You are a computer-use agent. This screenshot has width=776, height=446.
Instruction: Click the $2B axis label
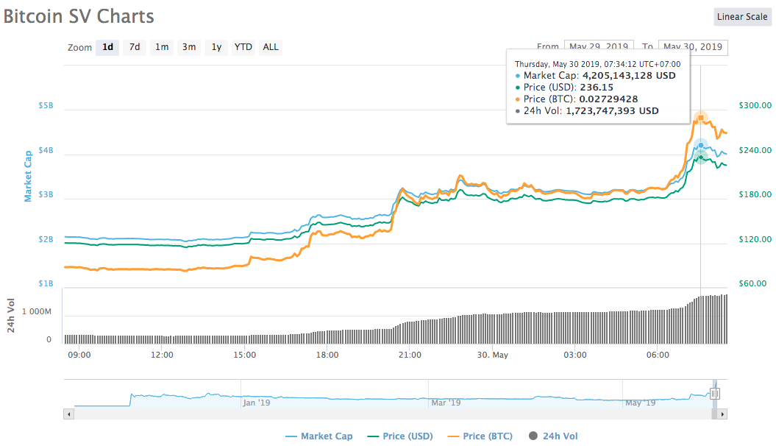click(46, 239)
